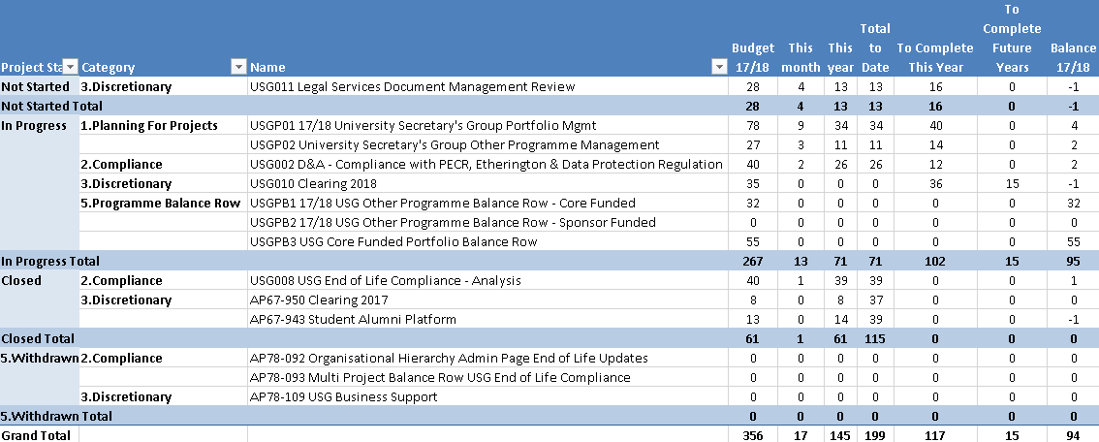Click the Not Started Total row label

52,106
